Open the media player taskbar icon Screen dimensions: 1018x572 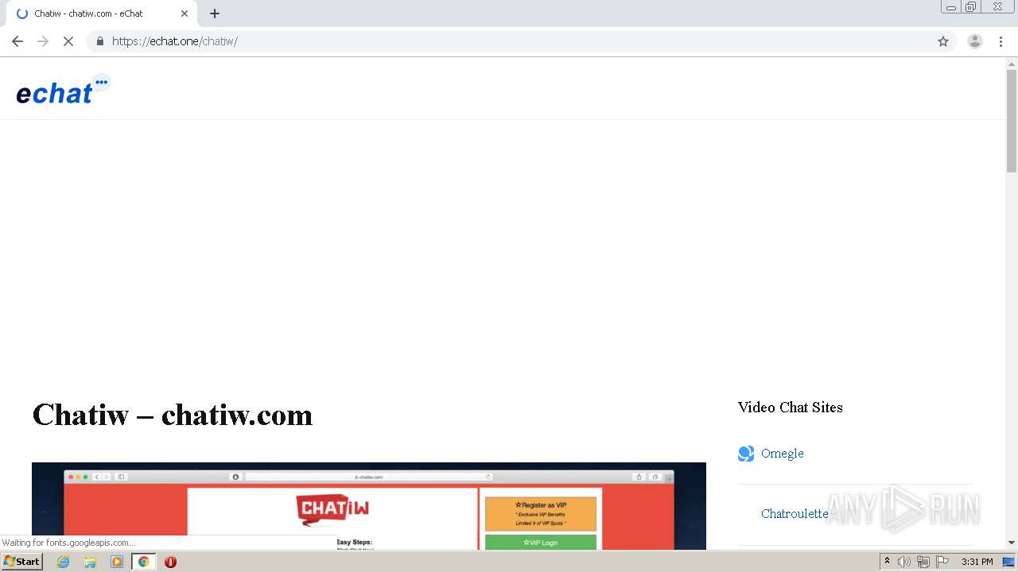pos(117,562)
